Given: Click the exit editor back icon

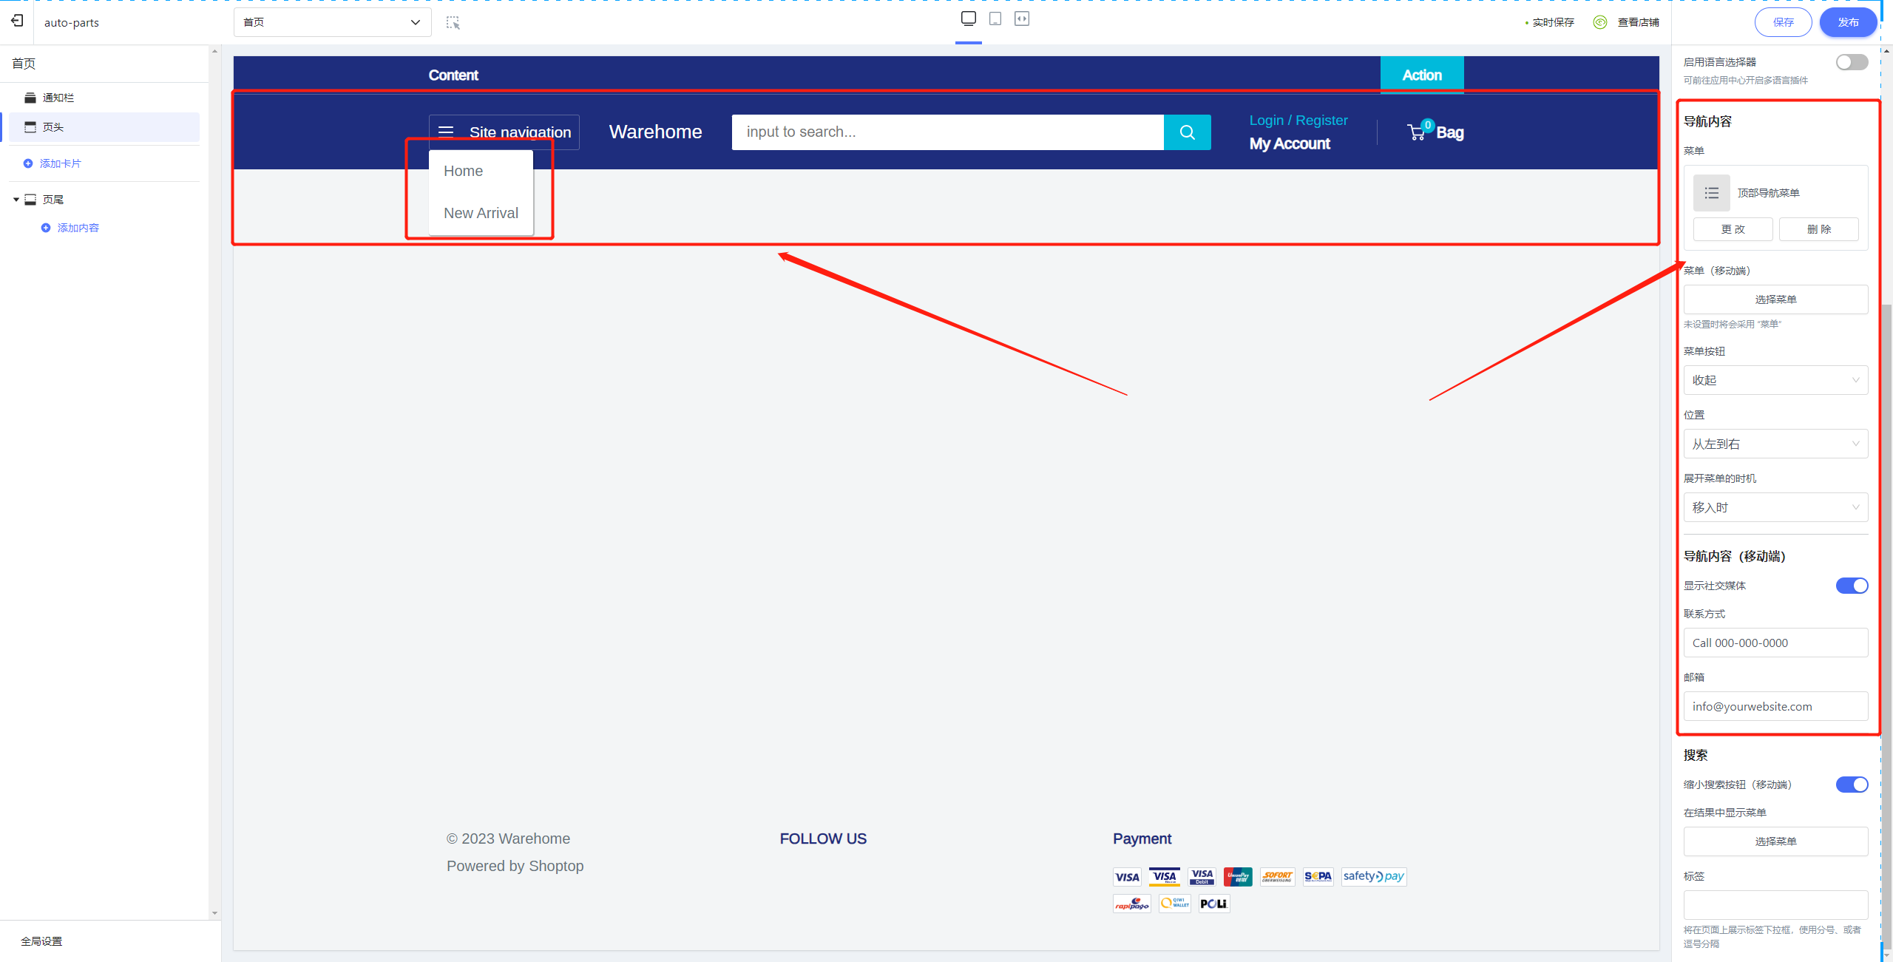Looking at the screenshot, I should tap(17, 21).
